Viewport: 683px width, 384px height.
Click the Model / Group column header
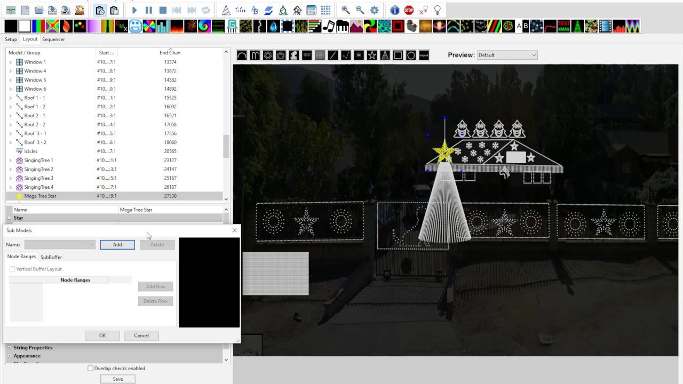click(51, 53)
